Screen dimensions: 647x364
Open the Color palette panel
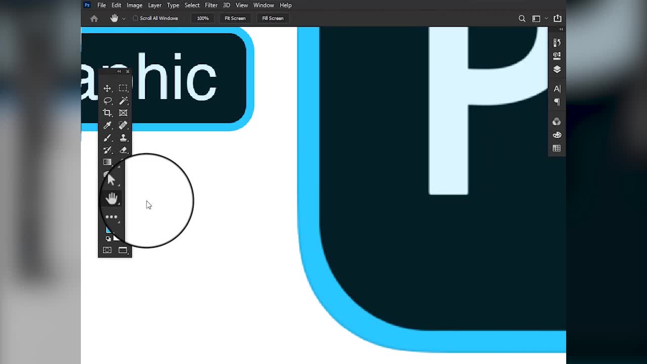point(557,135)
